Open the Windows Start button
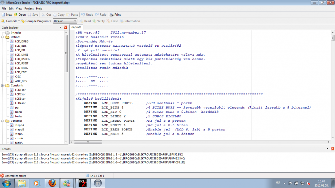This screenshot has height=188, width=335. click(x=7, y=183)
